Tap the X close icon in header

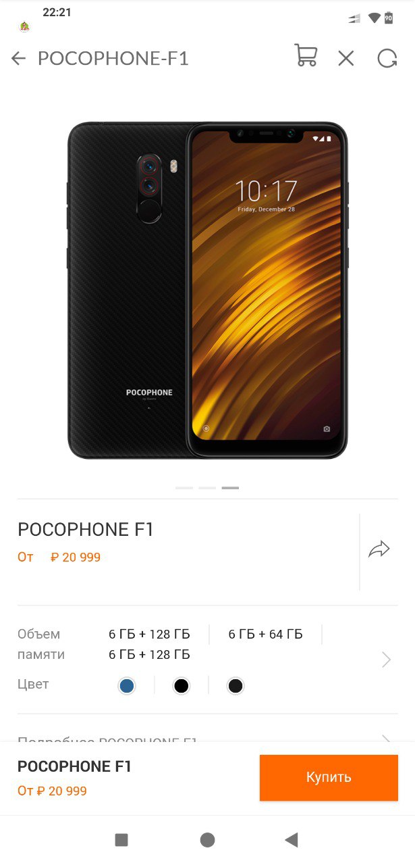point(346,59)
